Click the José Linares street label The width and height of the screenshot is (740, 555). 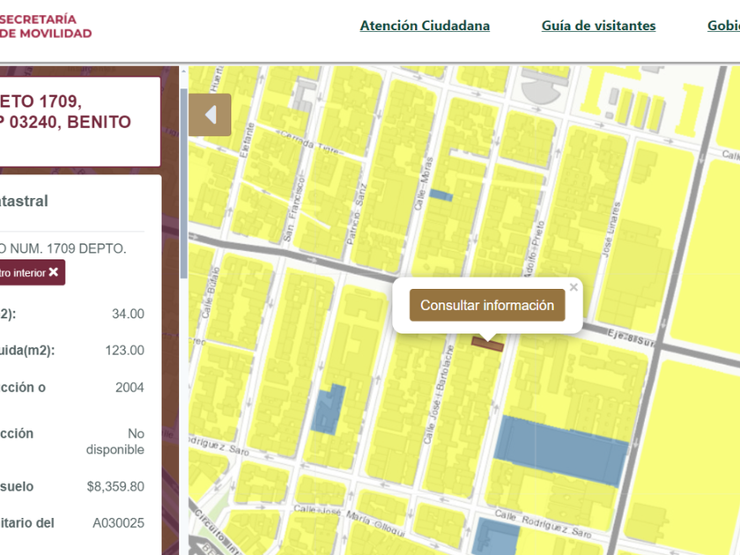[x=610, y=230]
